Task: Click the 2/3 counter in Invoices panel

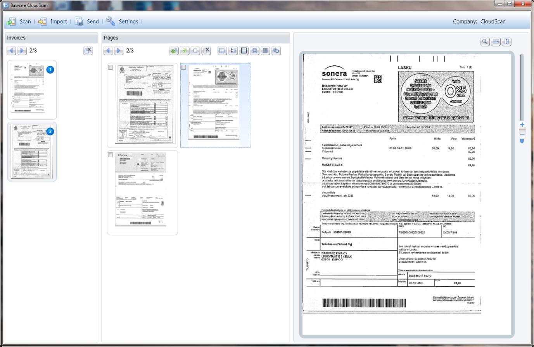Action: (33, 51)
